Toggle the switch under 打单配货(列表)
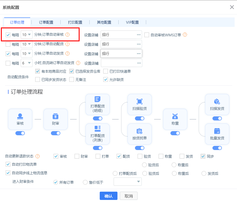 tap(97, 148)
